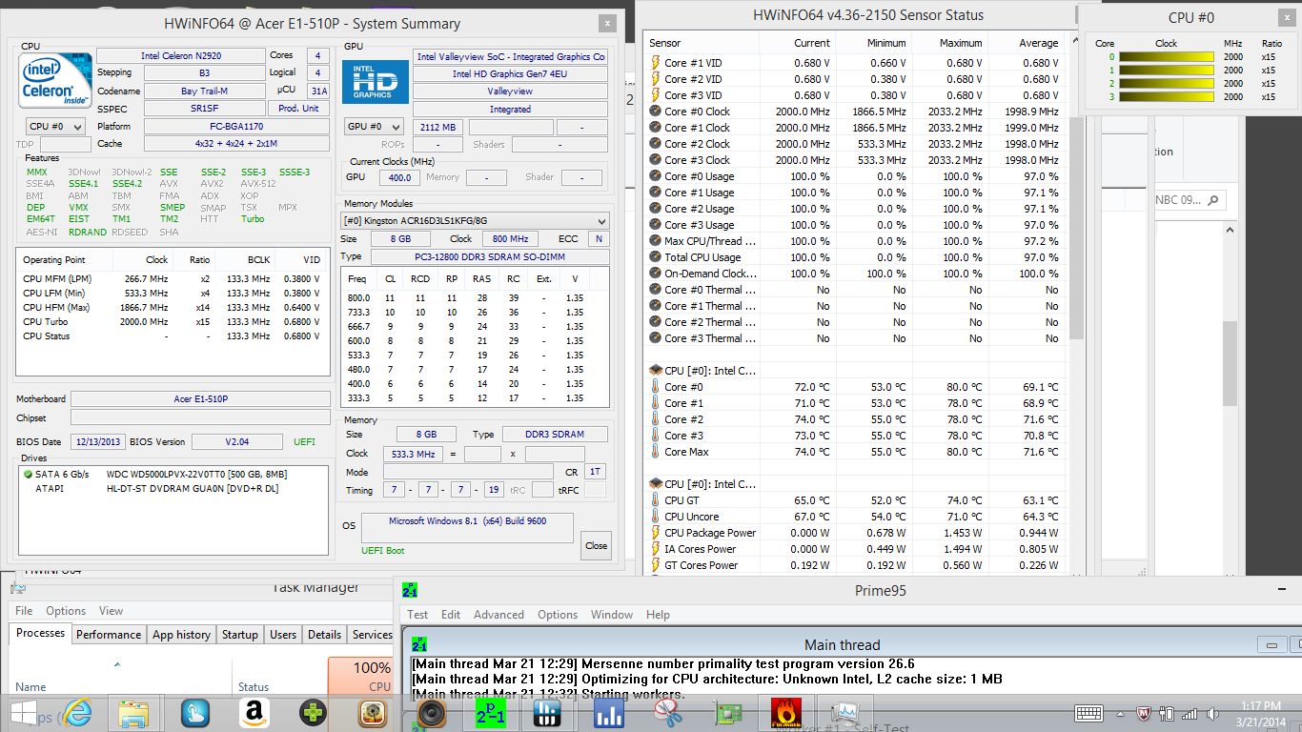Viewport: 1302px width, 732px height.
Task: Click the Sensor column header
Action: pyautogui.click(x=702, y=43)
